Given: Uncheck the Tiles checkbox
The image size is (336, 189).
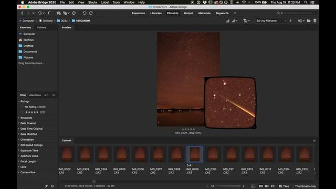Looking at the screenshot, I should (x=280, y=186).
